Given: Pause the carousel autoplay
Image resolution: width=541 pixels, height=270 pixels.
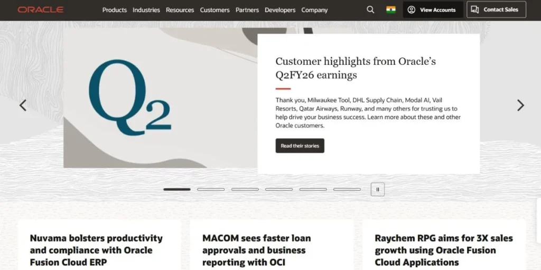Looking at the screenshot, I should click(x=377, y=189).
